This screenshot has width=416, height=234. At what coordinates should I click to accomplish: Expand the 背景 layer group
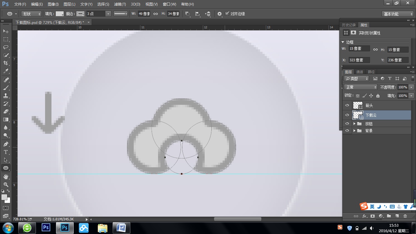[354, 130]
